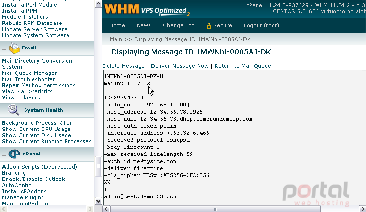Open View Mail Statistics
This screenshot has height=212, width=366.
coord(27,91)
